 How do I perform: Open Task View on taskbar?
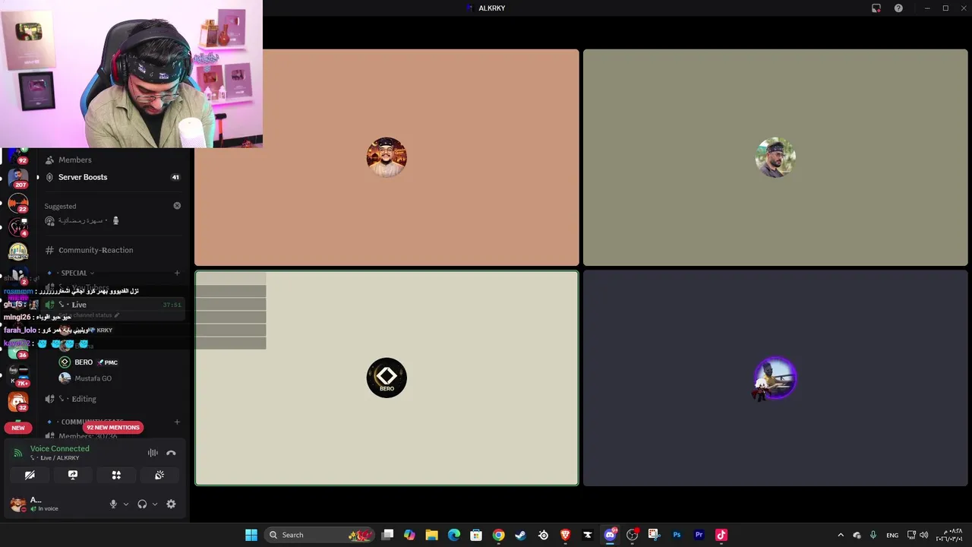tap(387, 535)
